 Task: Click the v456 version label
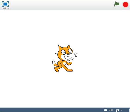coord(6,8)
